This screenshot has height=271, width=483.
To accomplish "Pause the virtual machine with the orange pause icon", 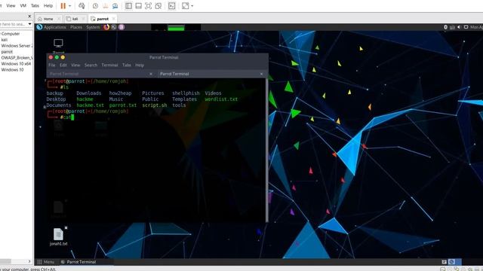I will (x=63, y=6).
